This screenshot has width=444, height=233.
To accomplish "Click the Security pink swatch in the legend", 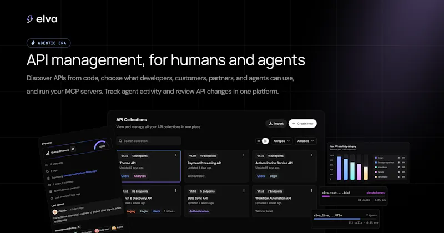I will point(376,172).
